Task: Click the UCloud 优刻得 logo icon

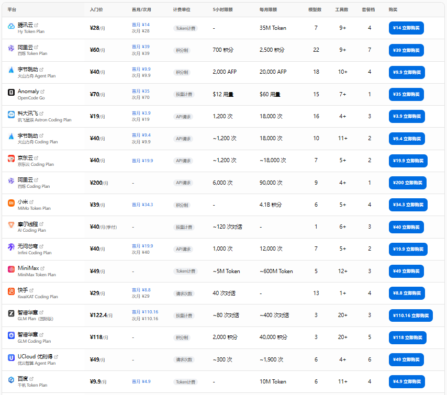Action: tap(11, 357)
